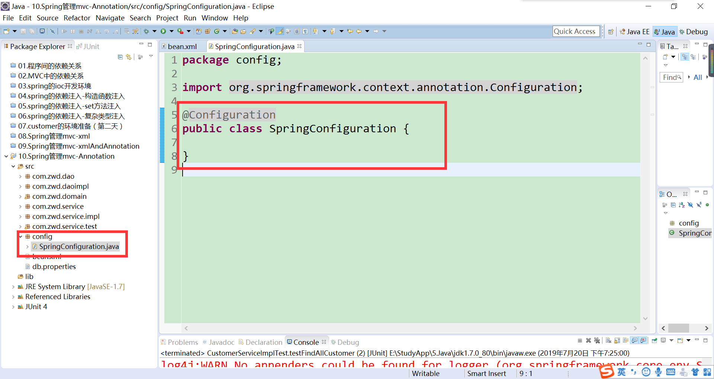
Task: Click Remove All Terminated Launches icon
Action: click(x=597, y=340)
